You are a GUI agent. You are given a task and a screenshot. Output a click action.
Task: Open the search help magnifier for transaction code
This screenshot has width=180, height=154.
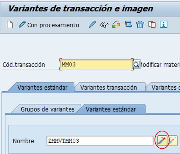pyautogui.click(x=136, y=64)
